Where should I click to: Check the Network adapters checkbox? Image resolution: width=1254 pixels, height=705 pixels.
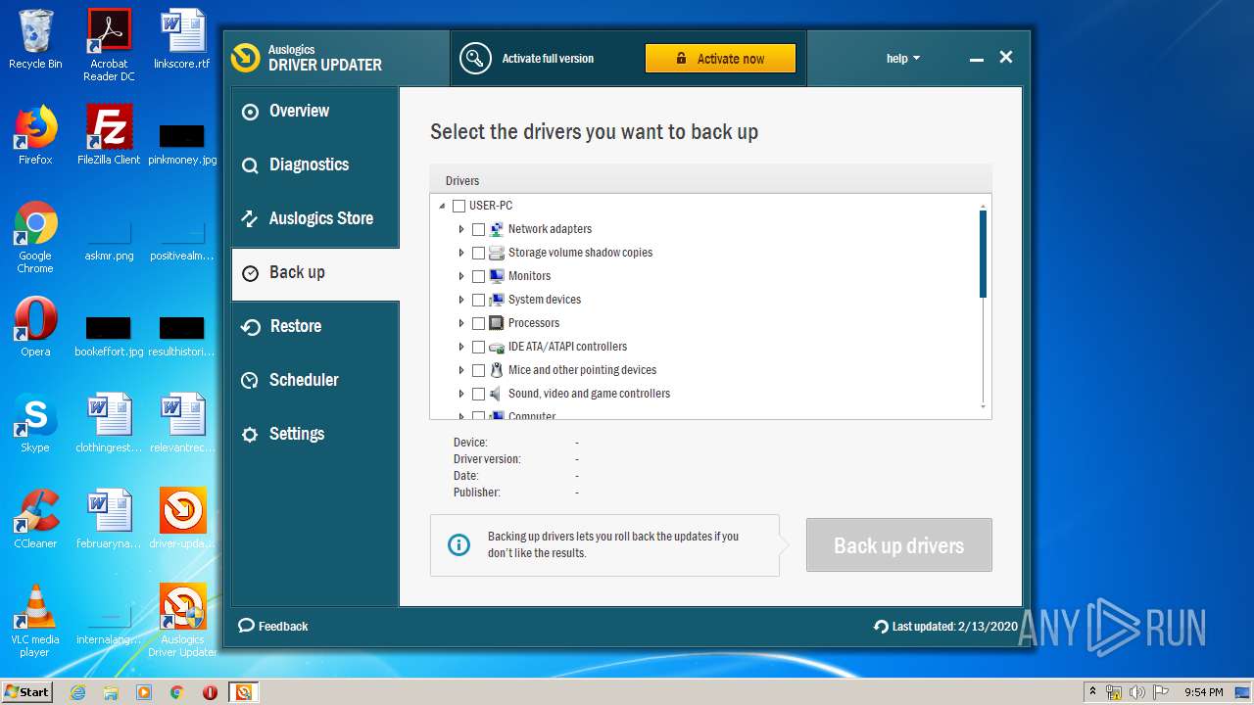(478, 229)
